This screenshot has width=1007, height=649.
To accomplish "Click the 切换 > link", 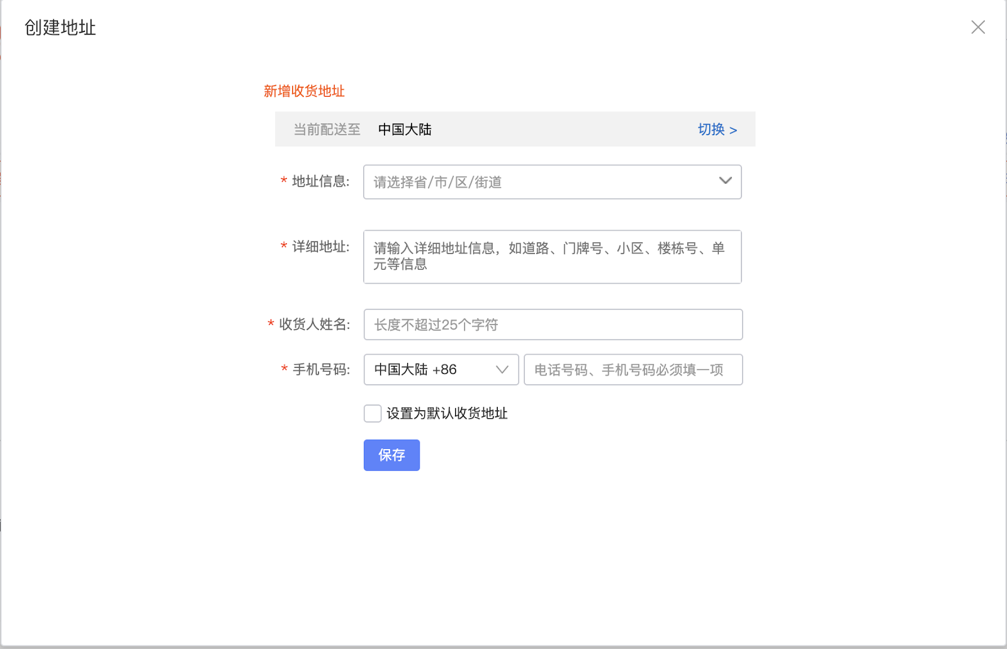I will tap(717, 130).
